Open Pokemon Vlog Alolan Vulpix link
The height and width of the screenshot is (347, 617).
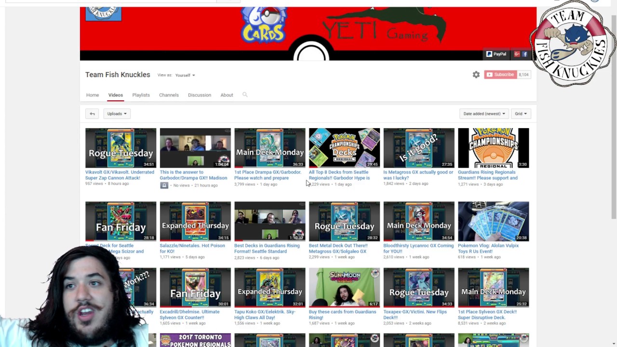488,248
